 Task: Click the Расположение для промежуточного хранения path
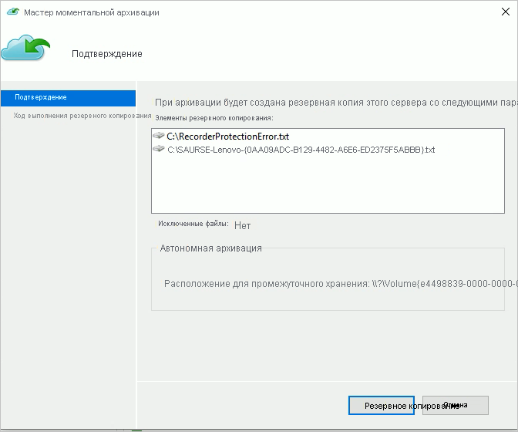[341, 284]
